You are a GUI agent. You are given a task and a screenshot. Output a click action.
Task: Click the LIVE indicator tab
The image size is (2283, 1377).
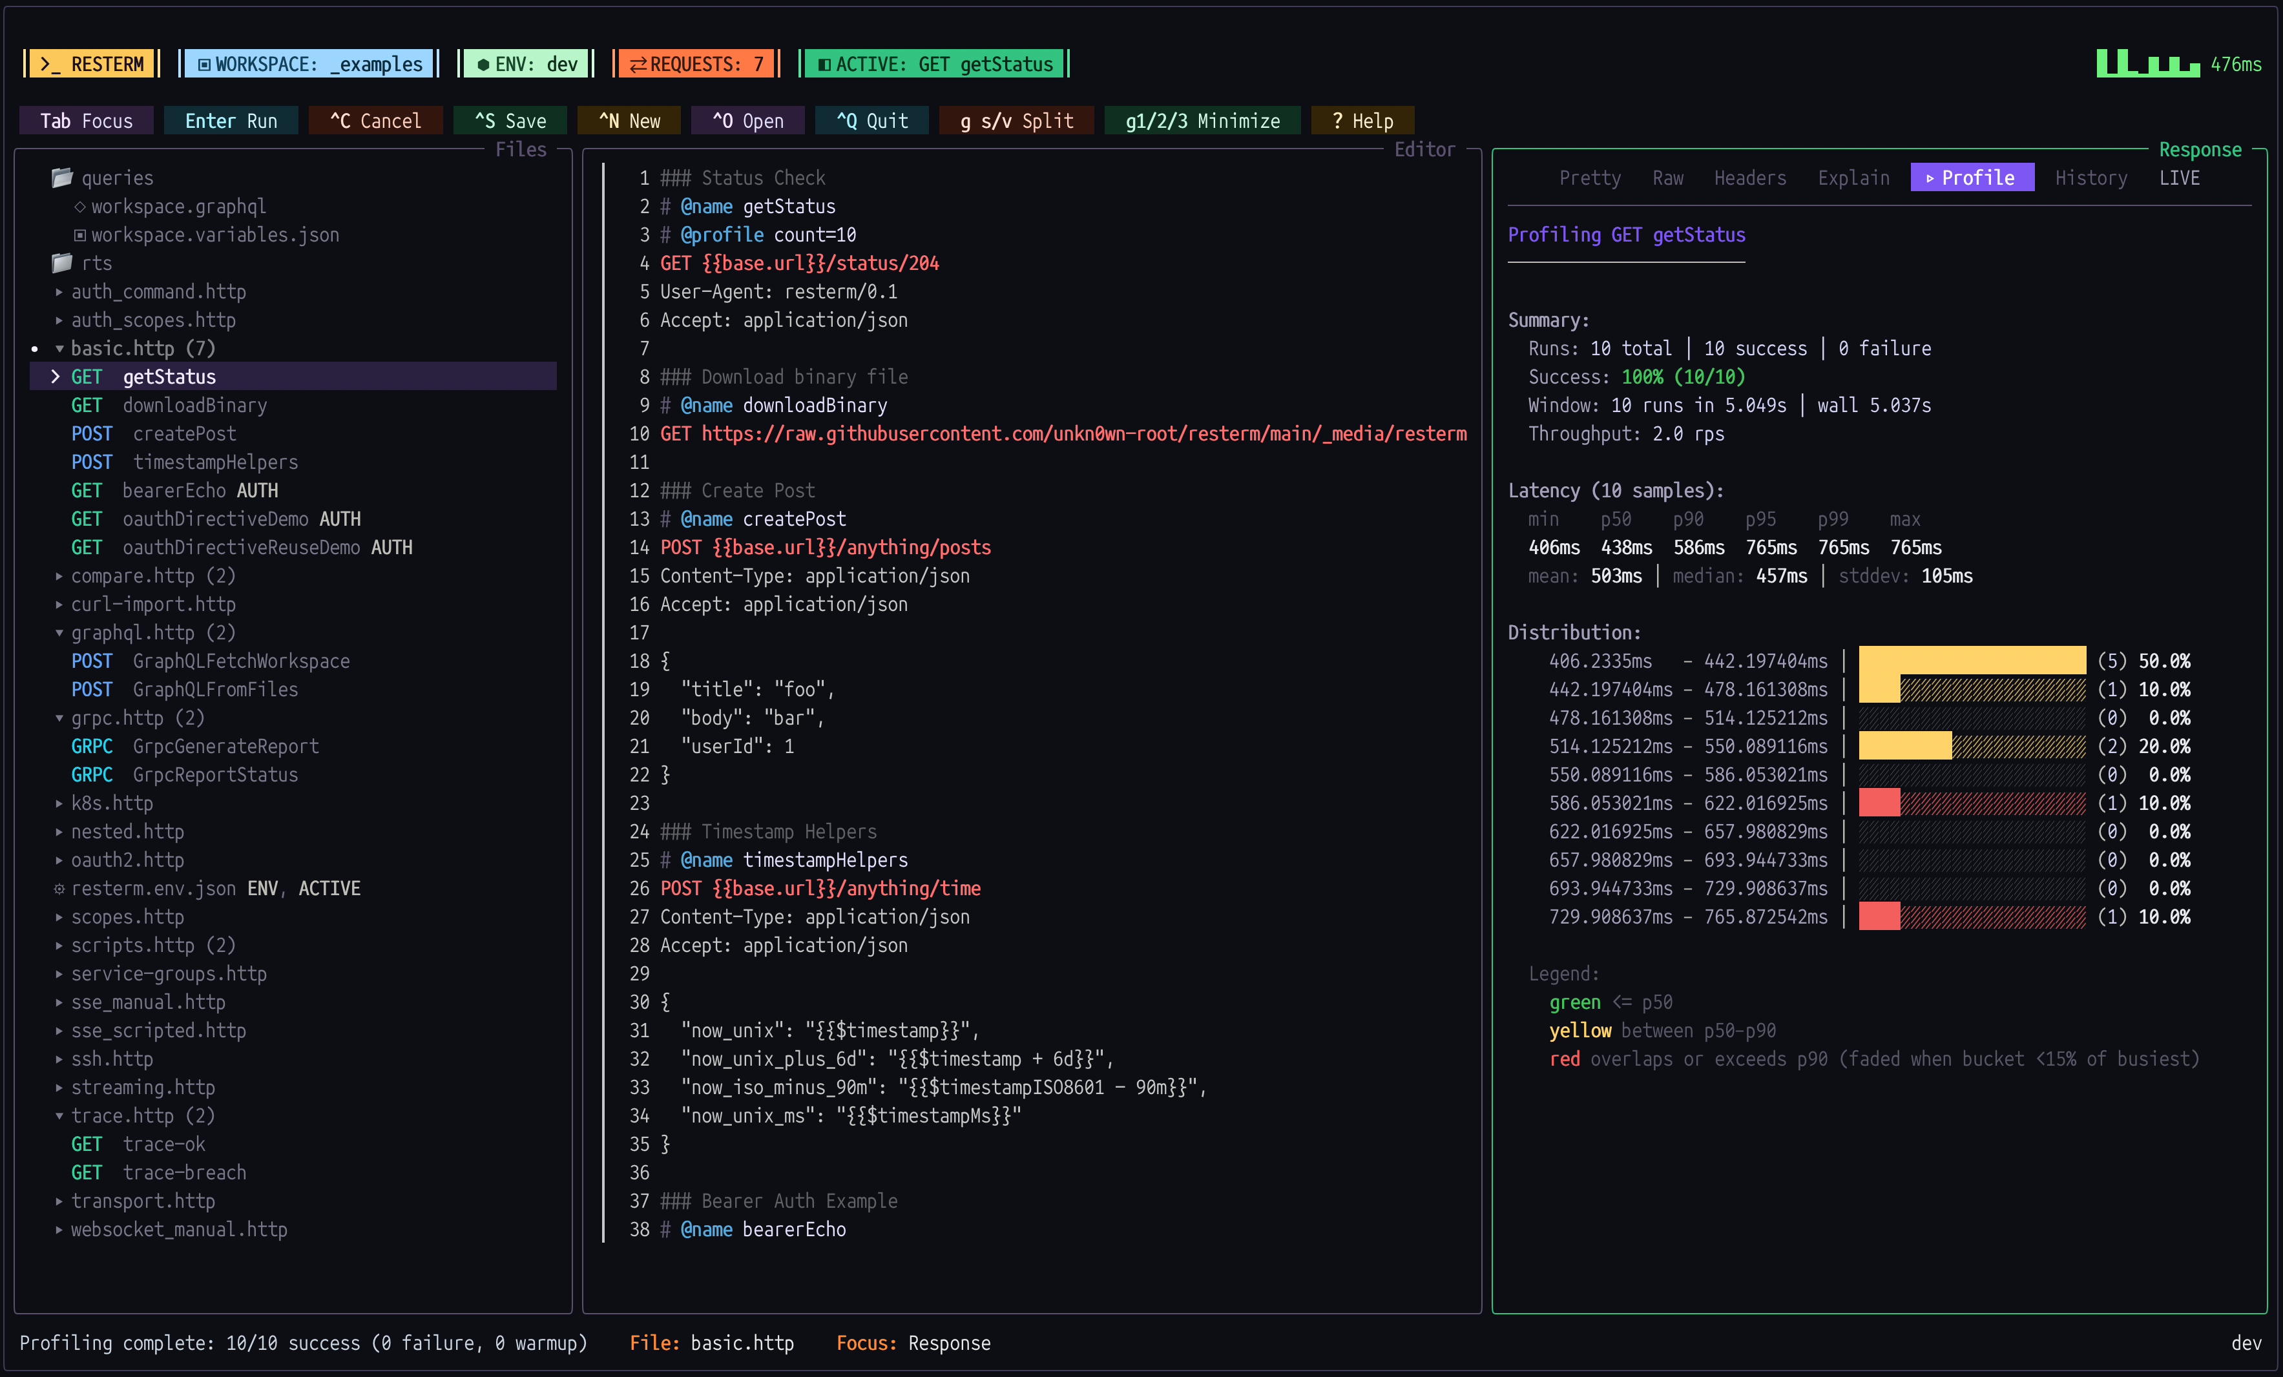pyautogui.click(x=2179, y=178)
